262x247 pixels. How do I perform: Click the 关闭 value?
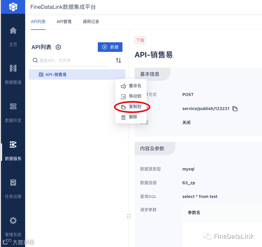tap(187, 122)
